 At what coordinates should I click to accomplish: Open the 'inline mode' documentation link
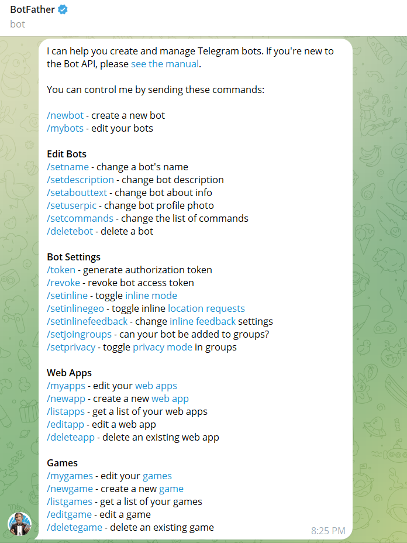click(x=151, y=295)
